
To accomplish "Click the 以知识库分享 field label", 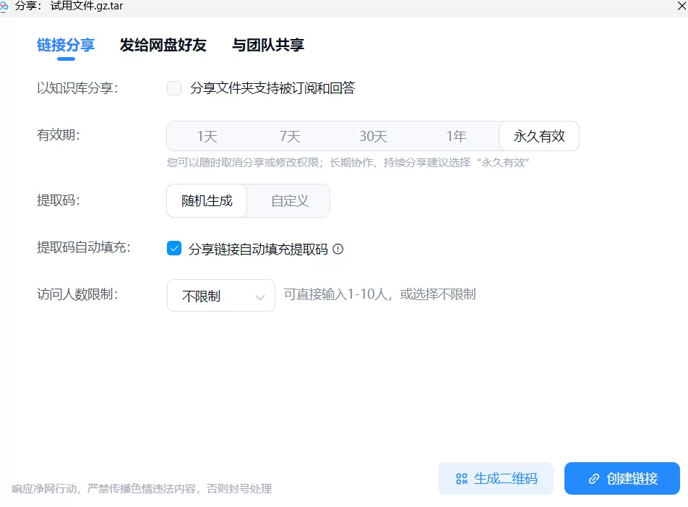I will [x=77, y=88].
